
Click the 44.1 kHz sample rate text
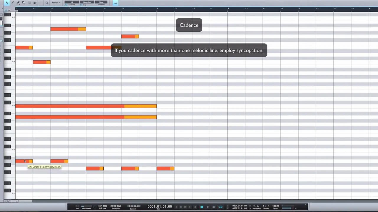[x=102, y=206]
